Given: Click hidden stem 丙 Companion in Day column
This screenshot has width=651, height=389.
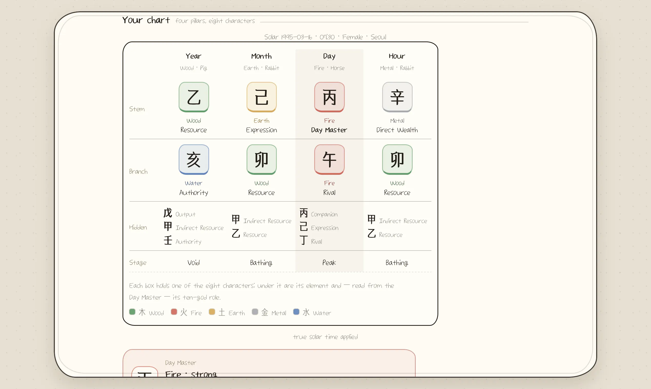Looking at the screenshot, I should 318,213.
